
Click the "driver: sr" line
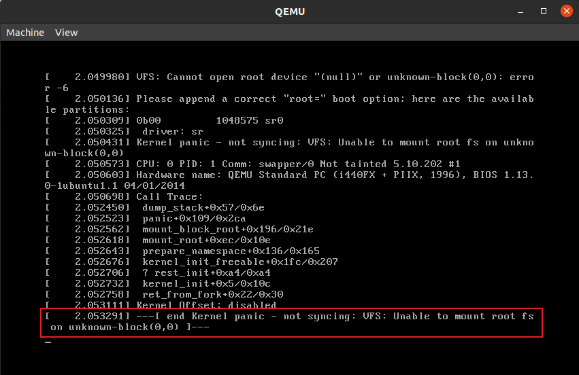124,132
